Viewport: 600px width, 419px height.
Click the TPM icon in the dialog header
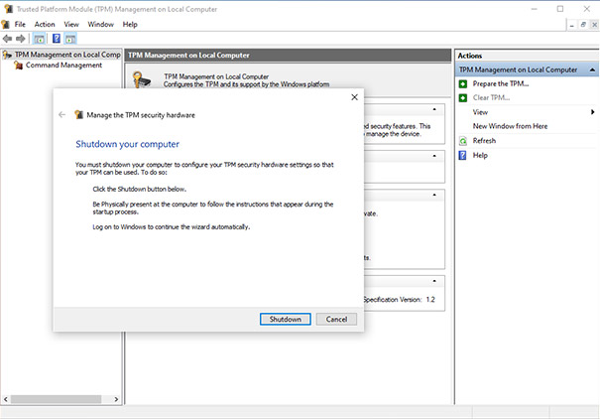[78, 115]
